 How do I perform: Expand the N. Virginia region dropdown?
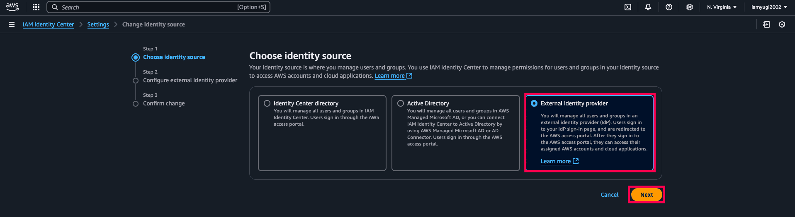pos(722,7)
